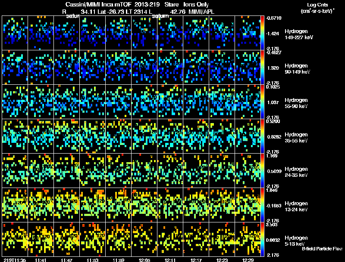Image resolution: width=345 pixels, height=262 pixels.
Task: Select the 5-13 keV image at 11:41
Action: point(41,239)
